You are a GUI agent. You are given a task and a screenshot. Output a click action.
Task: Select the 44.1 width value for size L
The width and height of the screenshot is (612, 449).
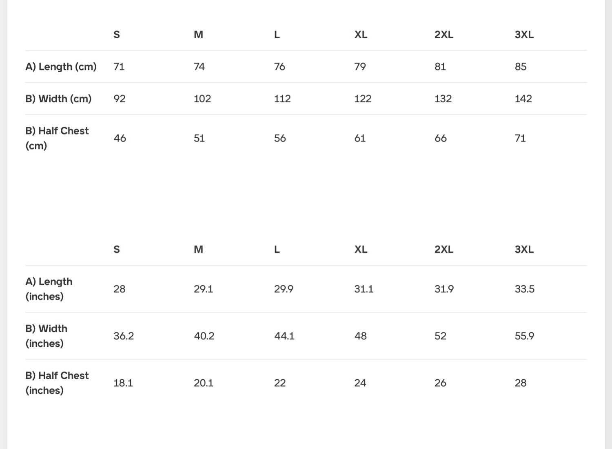[x=284, y=336]
